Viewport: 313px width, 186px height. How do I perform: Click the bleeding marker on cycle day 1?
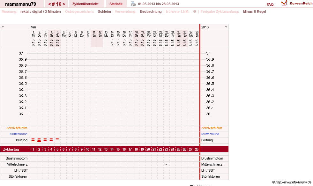click(33, 140)
